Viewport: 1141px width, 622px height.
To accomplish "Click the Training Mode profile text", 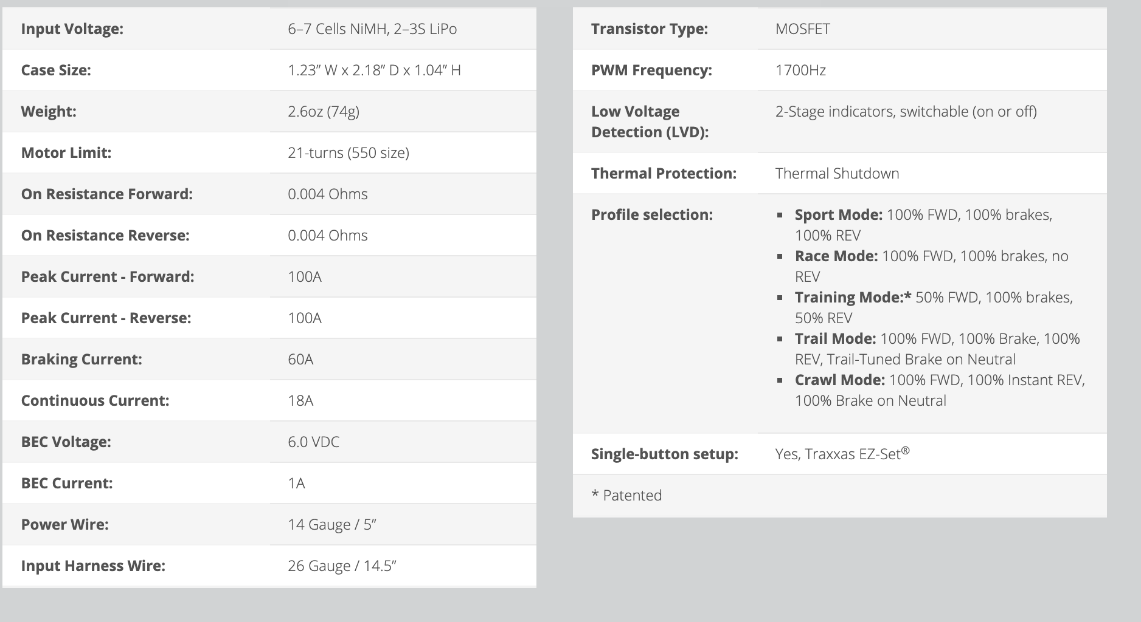I will [x=853, y=297].
